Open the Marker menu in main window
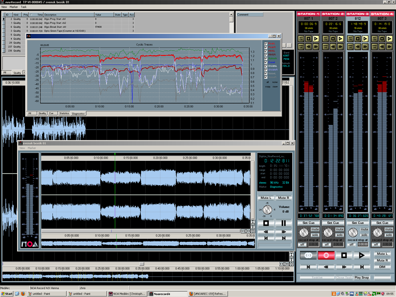The width and height of the screenshot is (396, 297). (x=14, y=7)
